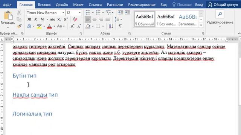Expand font color dropdown arrow
This screenshot has width=241, height=135.
click(x=54, y=26)
